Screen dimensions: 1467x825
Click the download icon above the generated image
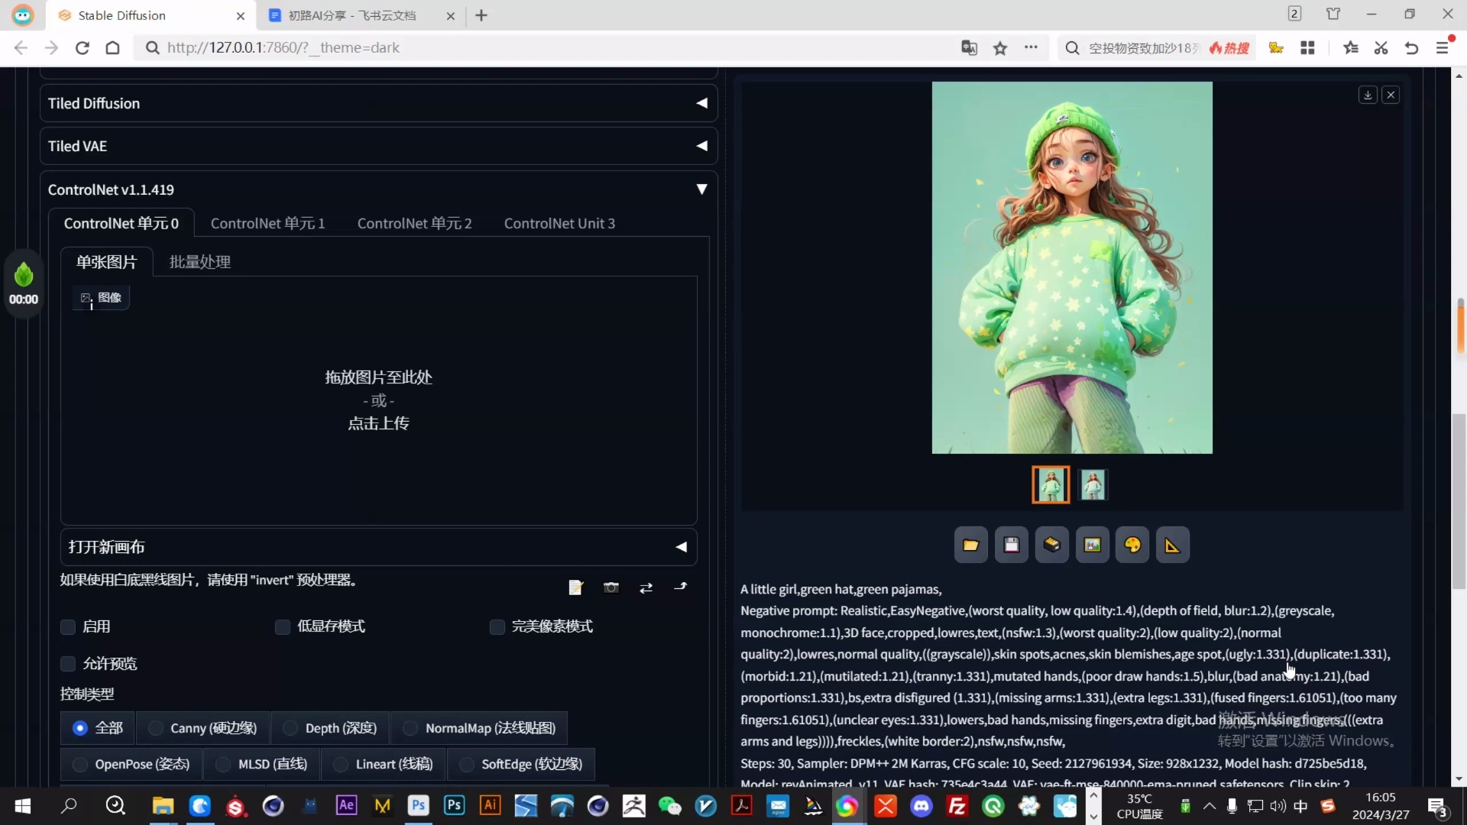[1368, 94]
